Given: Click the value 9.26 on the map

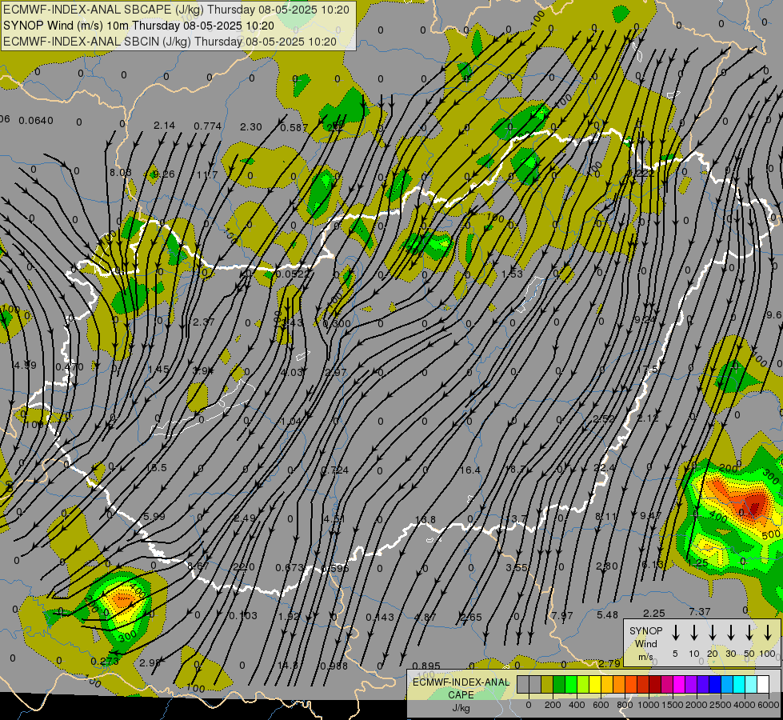Looking at the screenshot, I should [164, 174].
